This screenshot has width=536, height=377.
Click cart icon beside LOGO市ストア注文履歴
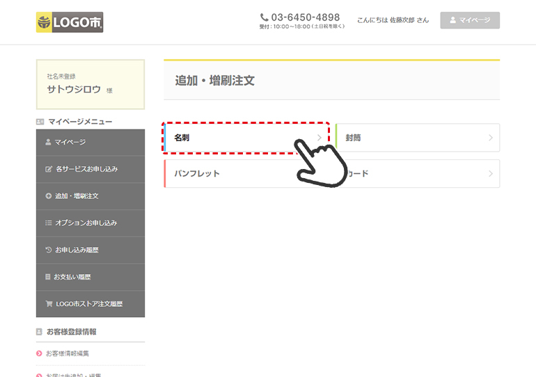[x=49, y=303]
